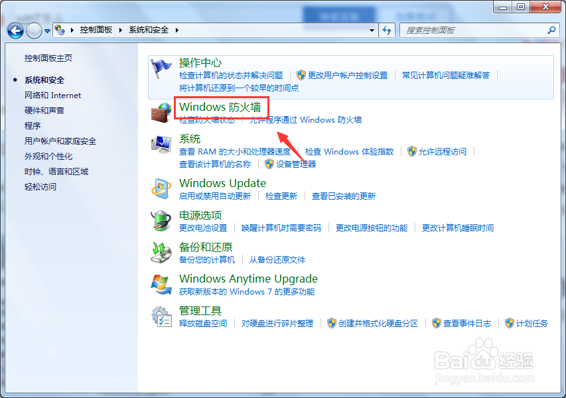Click the Power Options battery icon
Viewport: 566px width, 398px height.
click(x=161, y=220)
